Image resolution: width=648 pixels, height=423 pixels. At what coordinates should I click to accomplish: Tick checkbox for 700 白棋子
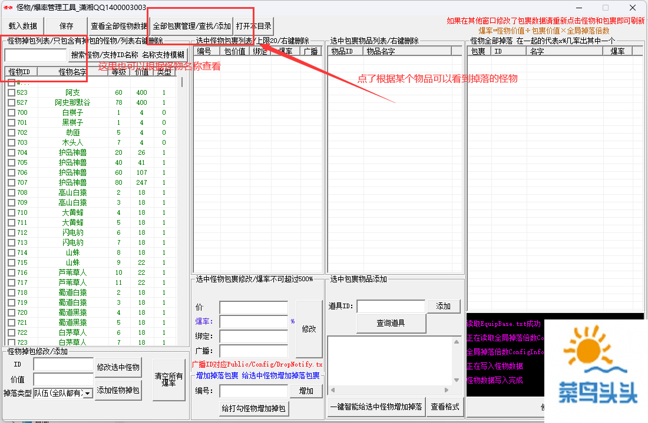tap(12, 112)
